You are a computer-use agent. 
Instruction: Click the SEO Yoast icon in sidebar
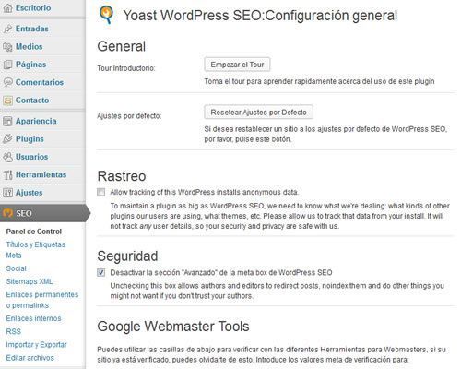tap(7, 213)
